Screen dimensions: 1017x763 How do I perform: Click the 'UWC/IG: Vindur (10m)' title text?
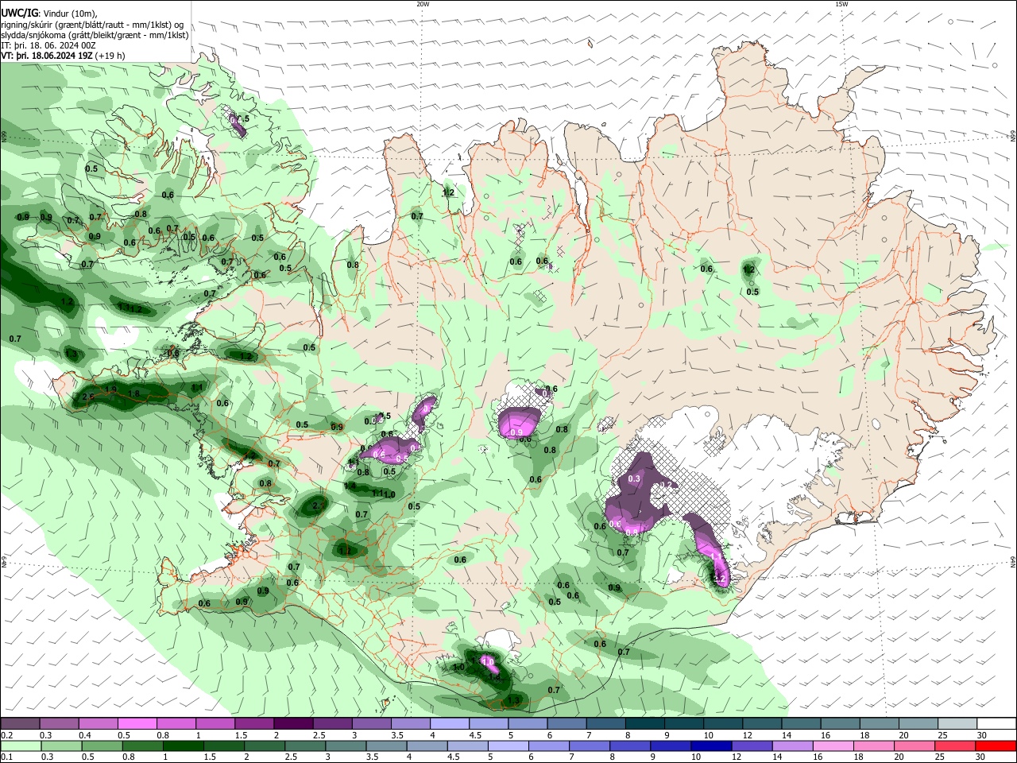(49, 13)
